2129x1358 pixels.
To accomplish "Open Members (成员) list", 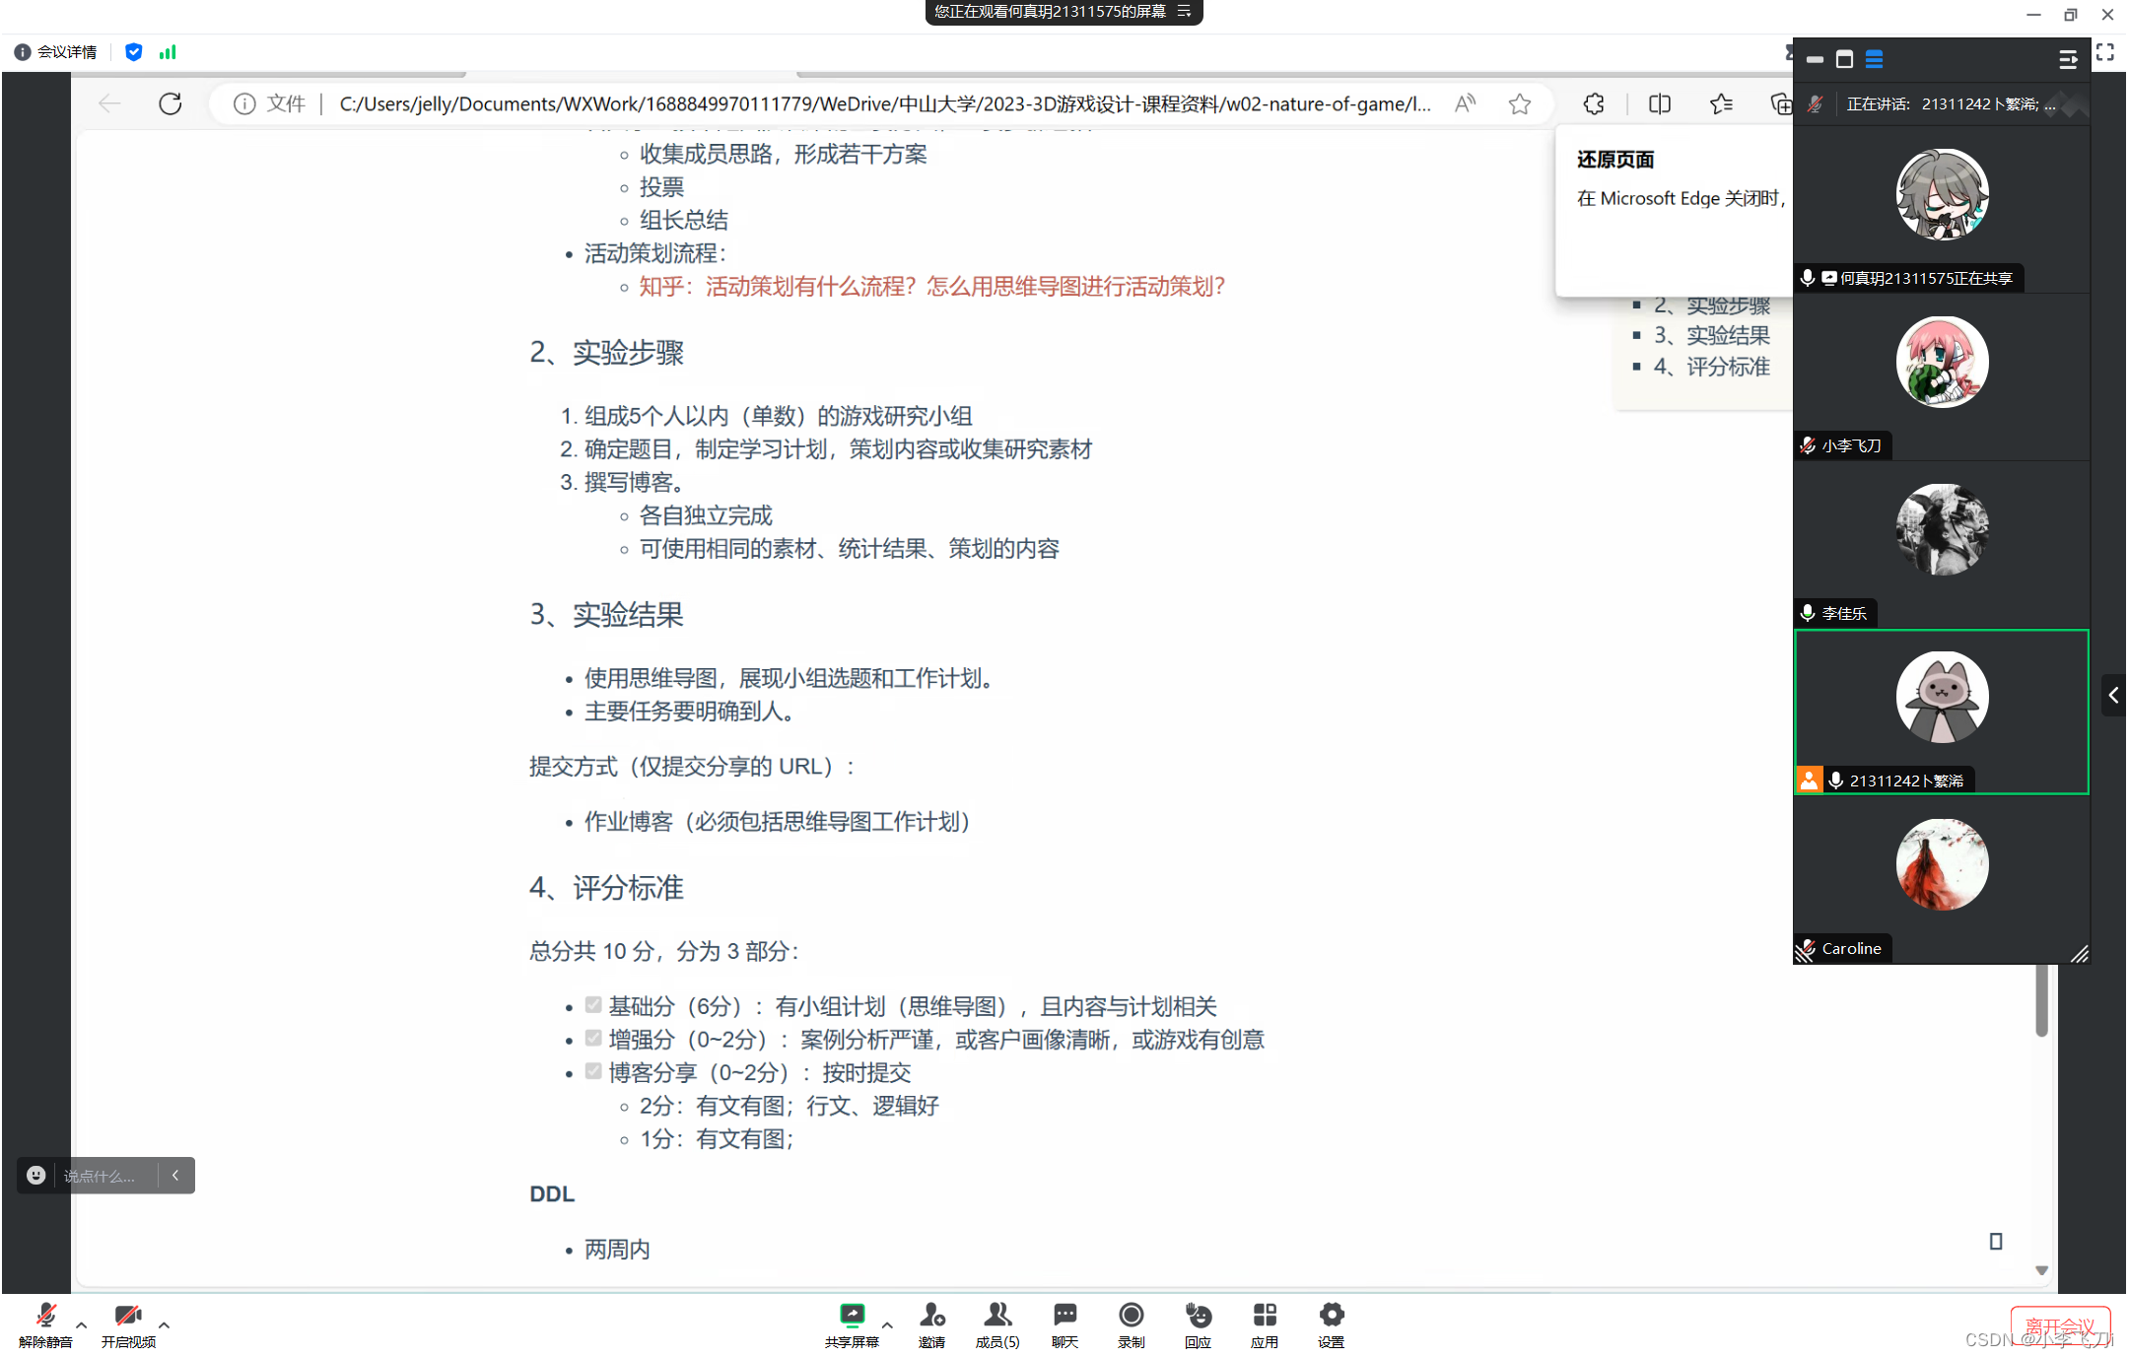I will [x=996, y=1316].
